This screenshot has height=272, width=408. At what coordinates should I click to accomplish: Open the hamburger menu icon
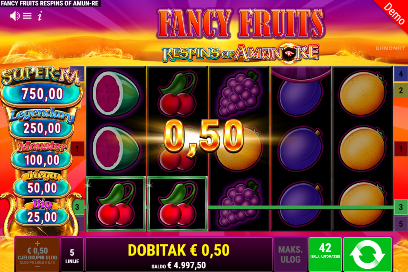pos(27,16)
